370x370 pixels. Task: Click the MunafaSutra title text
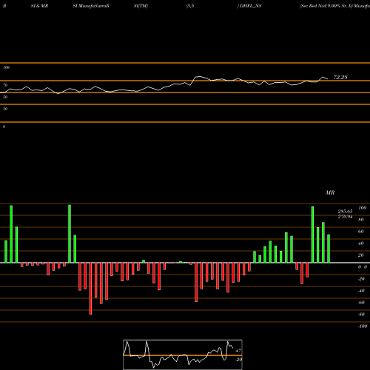[x=94, y=6]
